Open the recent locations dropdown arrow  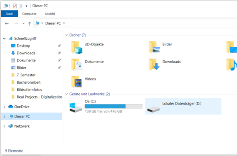[23, 23]
